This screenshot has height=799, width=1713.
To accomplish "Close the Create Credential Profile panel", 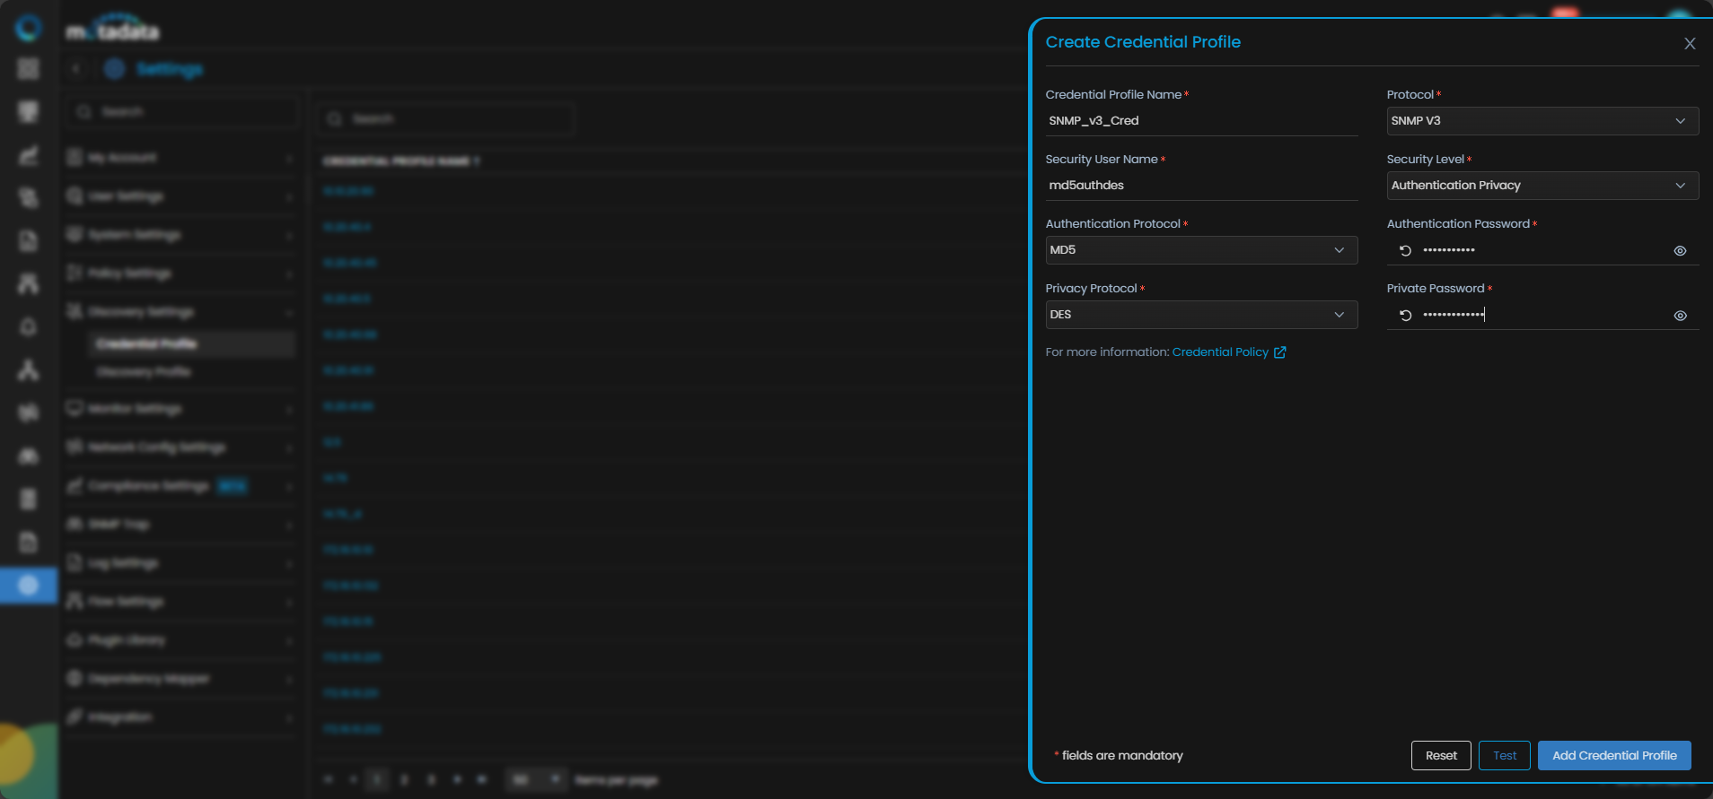I will point(1690,43).
